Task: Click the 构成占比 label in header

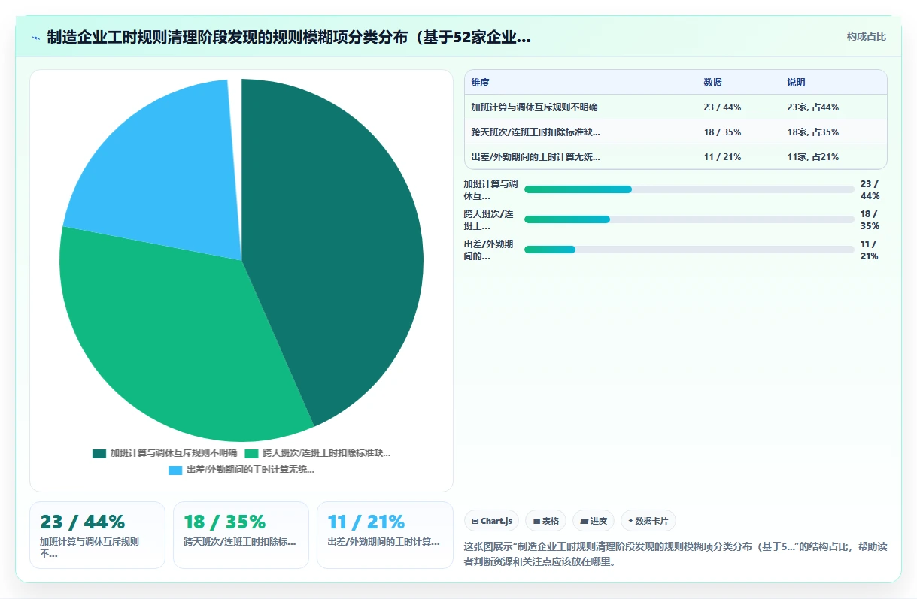Action: [x=867, y=36]
